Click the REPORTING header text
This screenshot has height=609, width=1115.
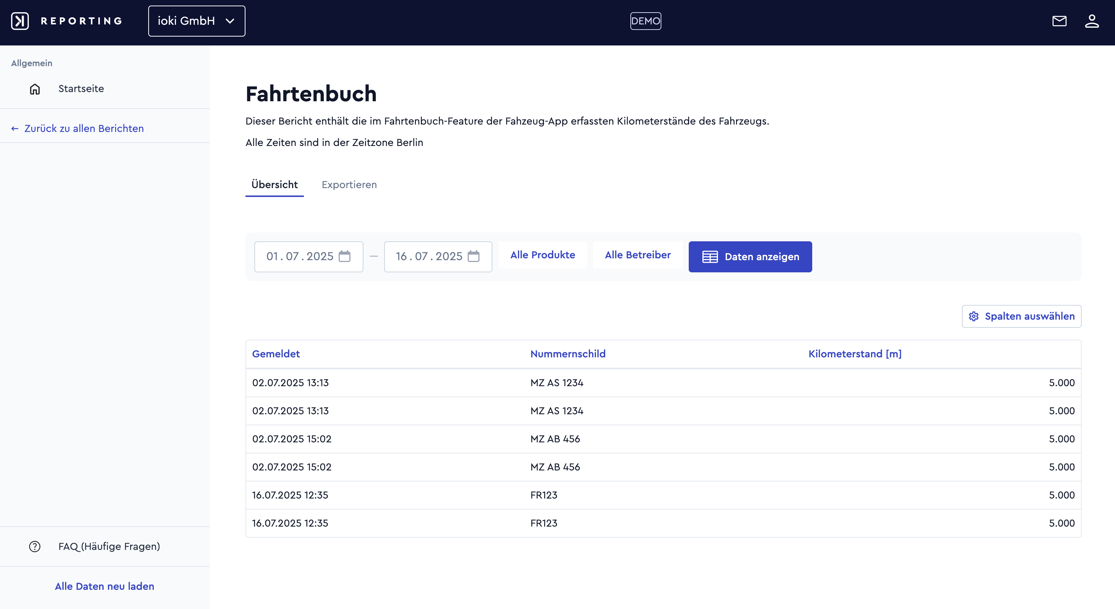(81, 21)
